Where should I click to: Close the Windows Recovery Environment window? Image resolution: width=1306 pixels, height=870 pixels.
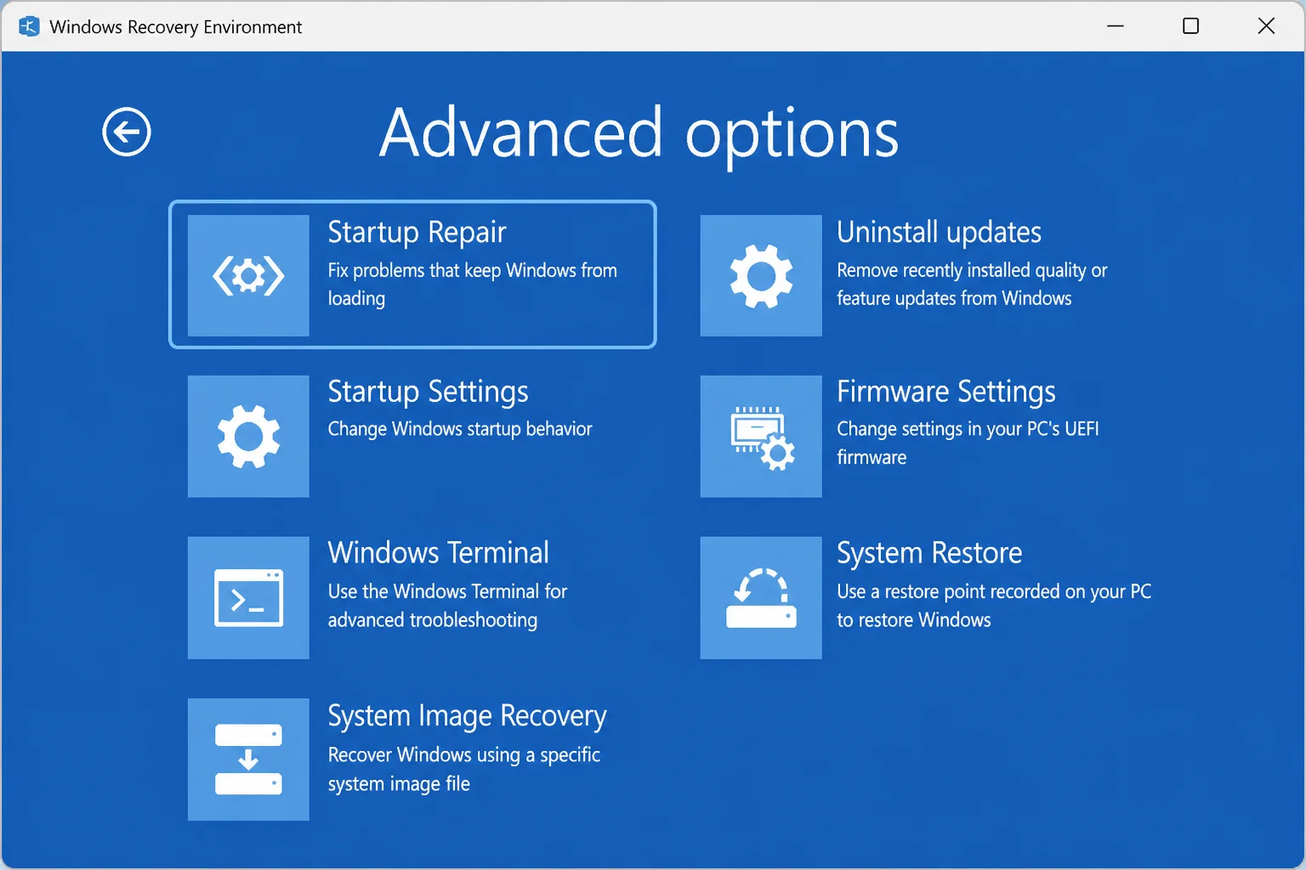coord(1266,26)
